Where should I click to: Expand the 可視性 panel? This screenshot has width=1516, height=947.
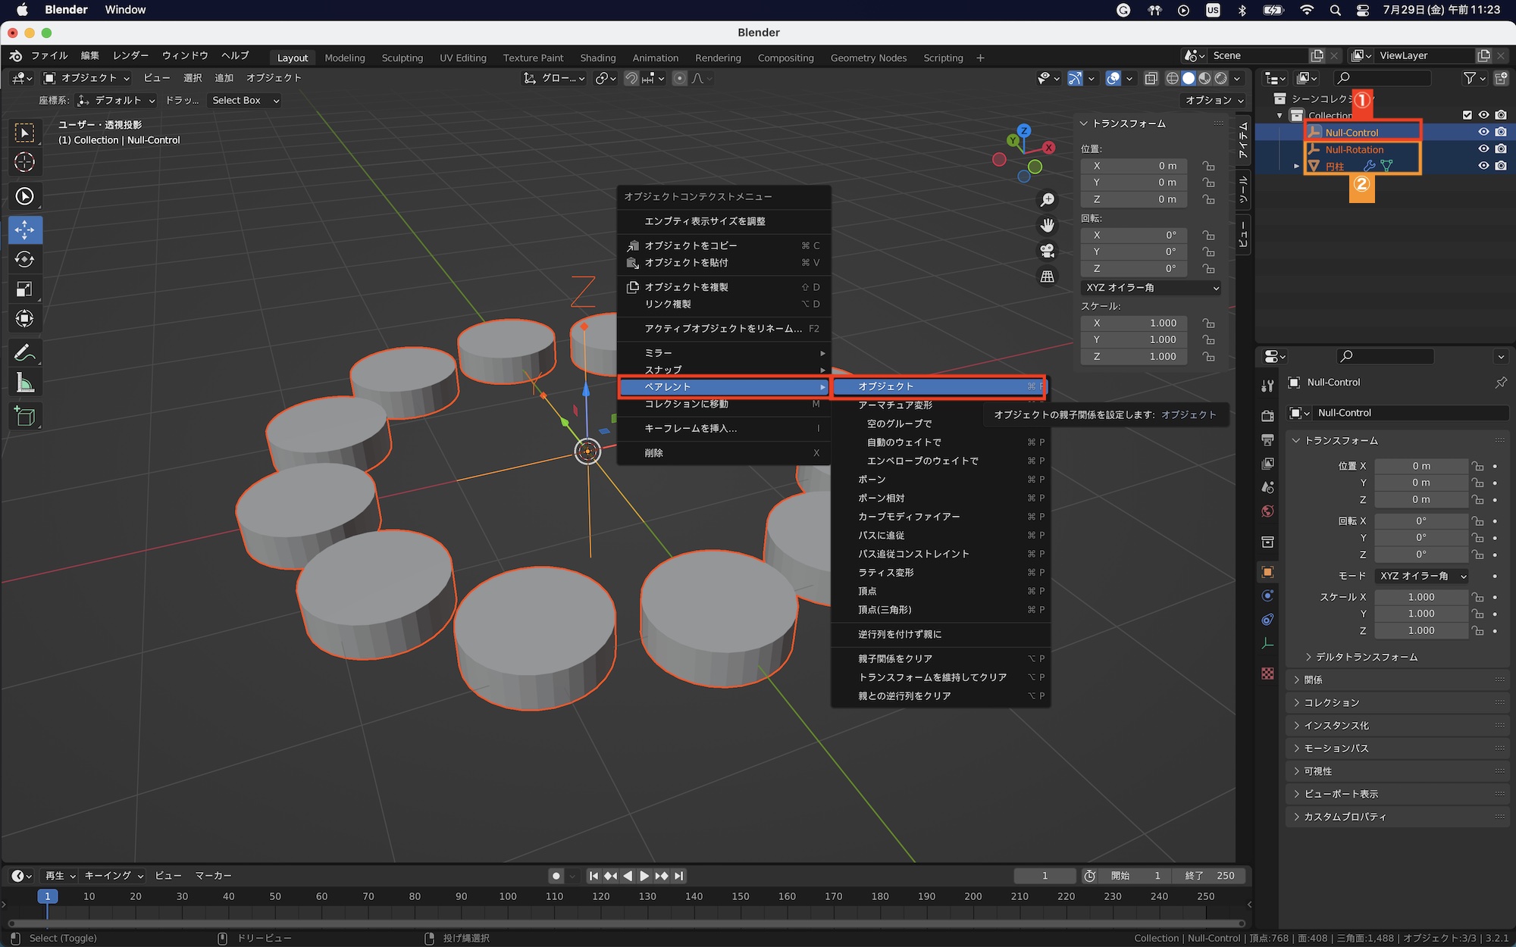pyautogui.click(x=1317, y=771)
